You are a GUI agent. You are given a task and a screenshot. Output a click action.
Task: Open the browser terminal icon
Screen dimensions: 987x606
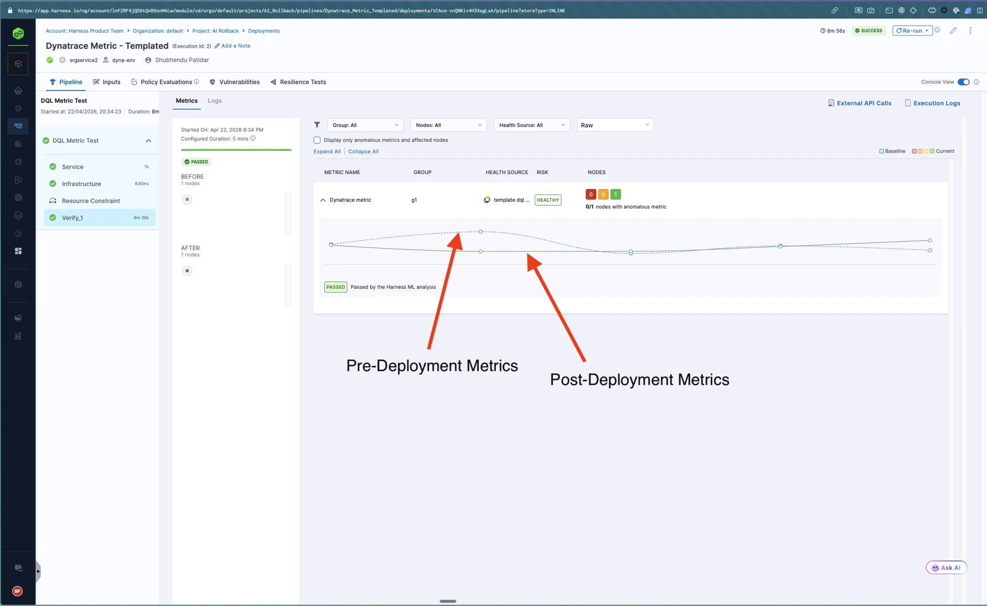889,10
